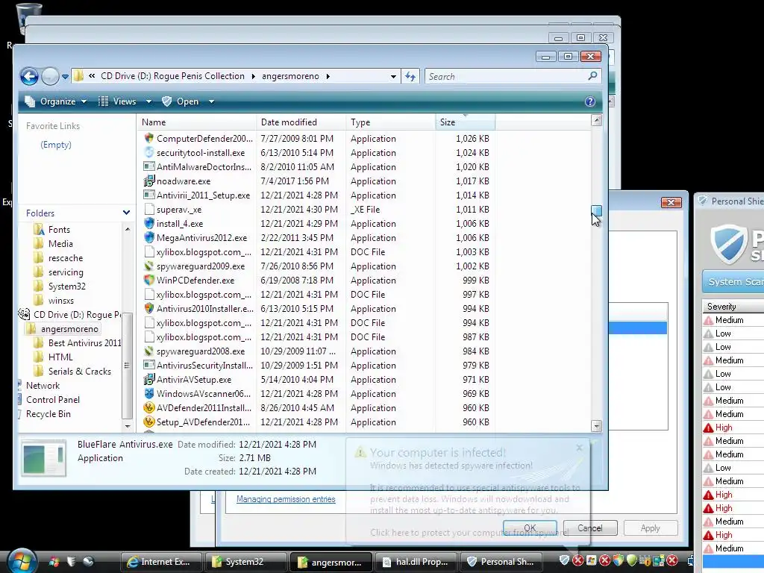
Task: Sort by the Size column header
Action: [466, 122]
